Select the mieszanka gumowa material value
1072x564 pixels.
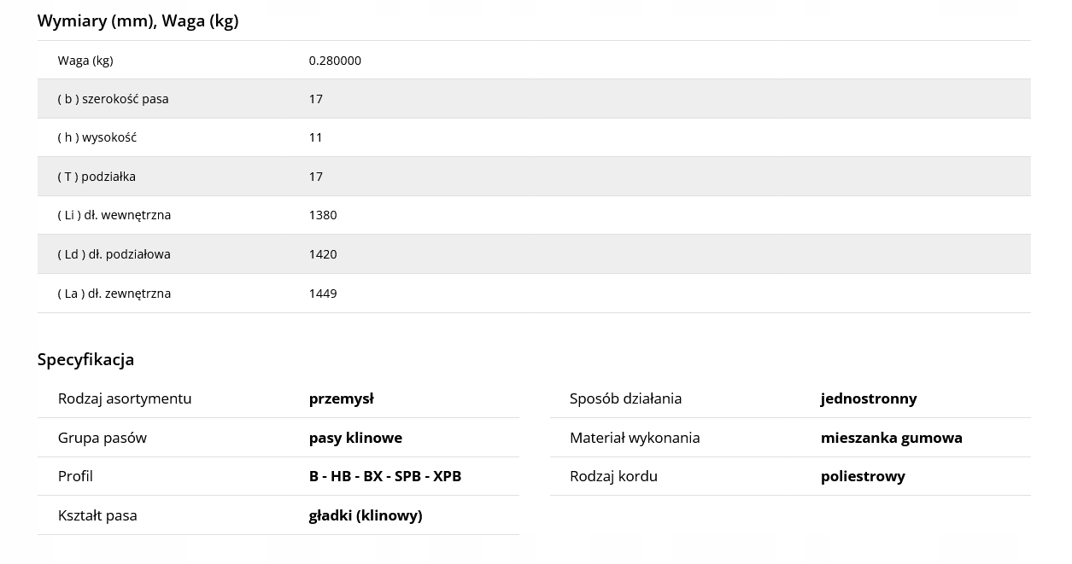point(892,438)
